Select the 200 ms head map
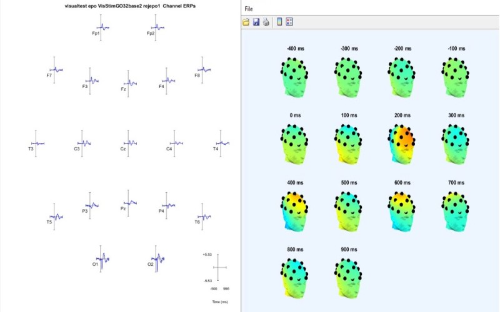The height and width of the screenshot is (312, 500). pos(403,142)
